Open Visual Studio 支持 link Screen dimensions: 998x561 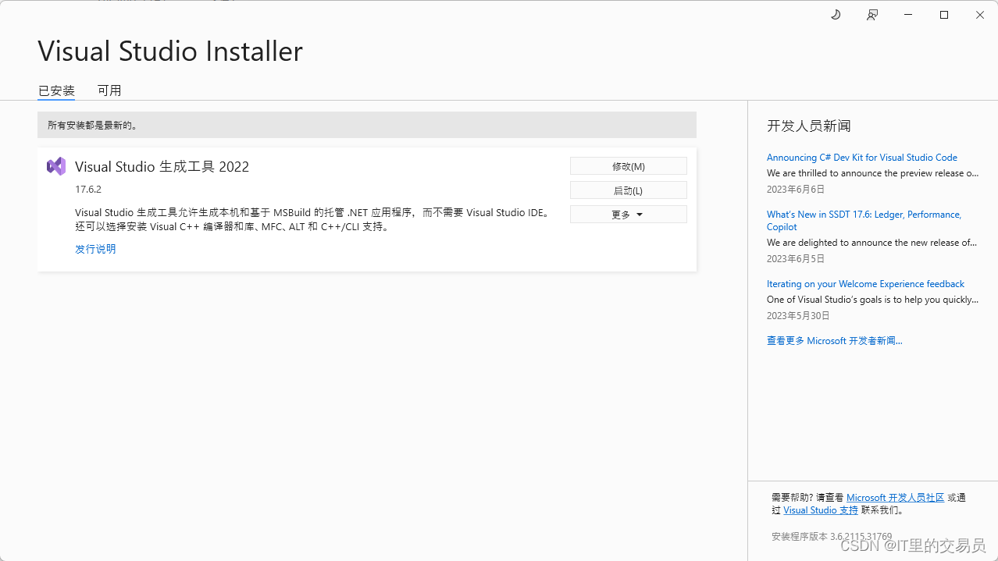[821, 510]
